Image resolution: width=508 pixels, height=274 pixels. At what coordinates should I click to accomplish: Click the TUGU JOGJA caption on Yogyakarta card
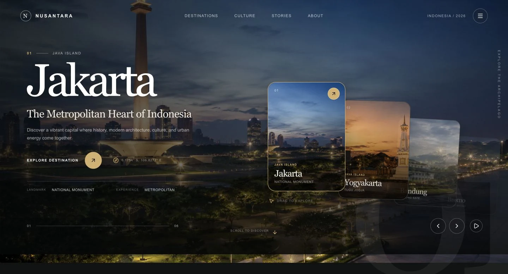tap(355, 190)
